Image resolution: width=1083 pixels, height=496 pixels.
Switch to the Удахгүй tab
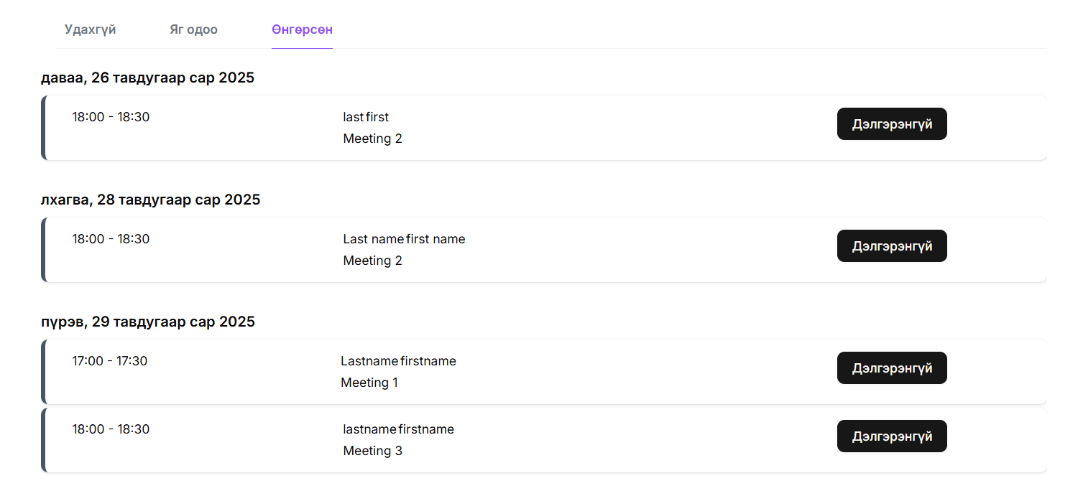[90, 30]
